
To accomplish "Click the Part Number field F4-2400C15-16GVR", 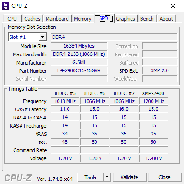I will (x=79, y=70).
